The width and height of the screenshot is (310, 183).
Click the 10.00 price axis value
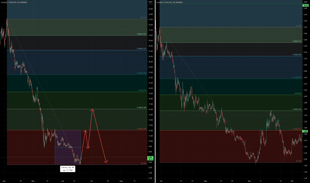click(150, 141)
